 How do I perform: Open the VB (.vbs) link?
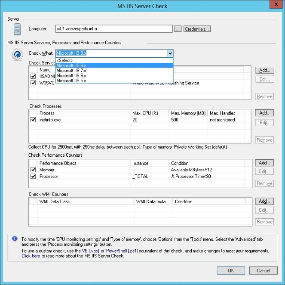[x=91, y=251]
